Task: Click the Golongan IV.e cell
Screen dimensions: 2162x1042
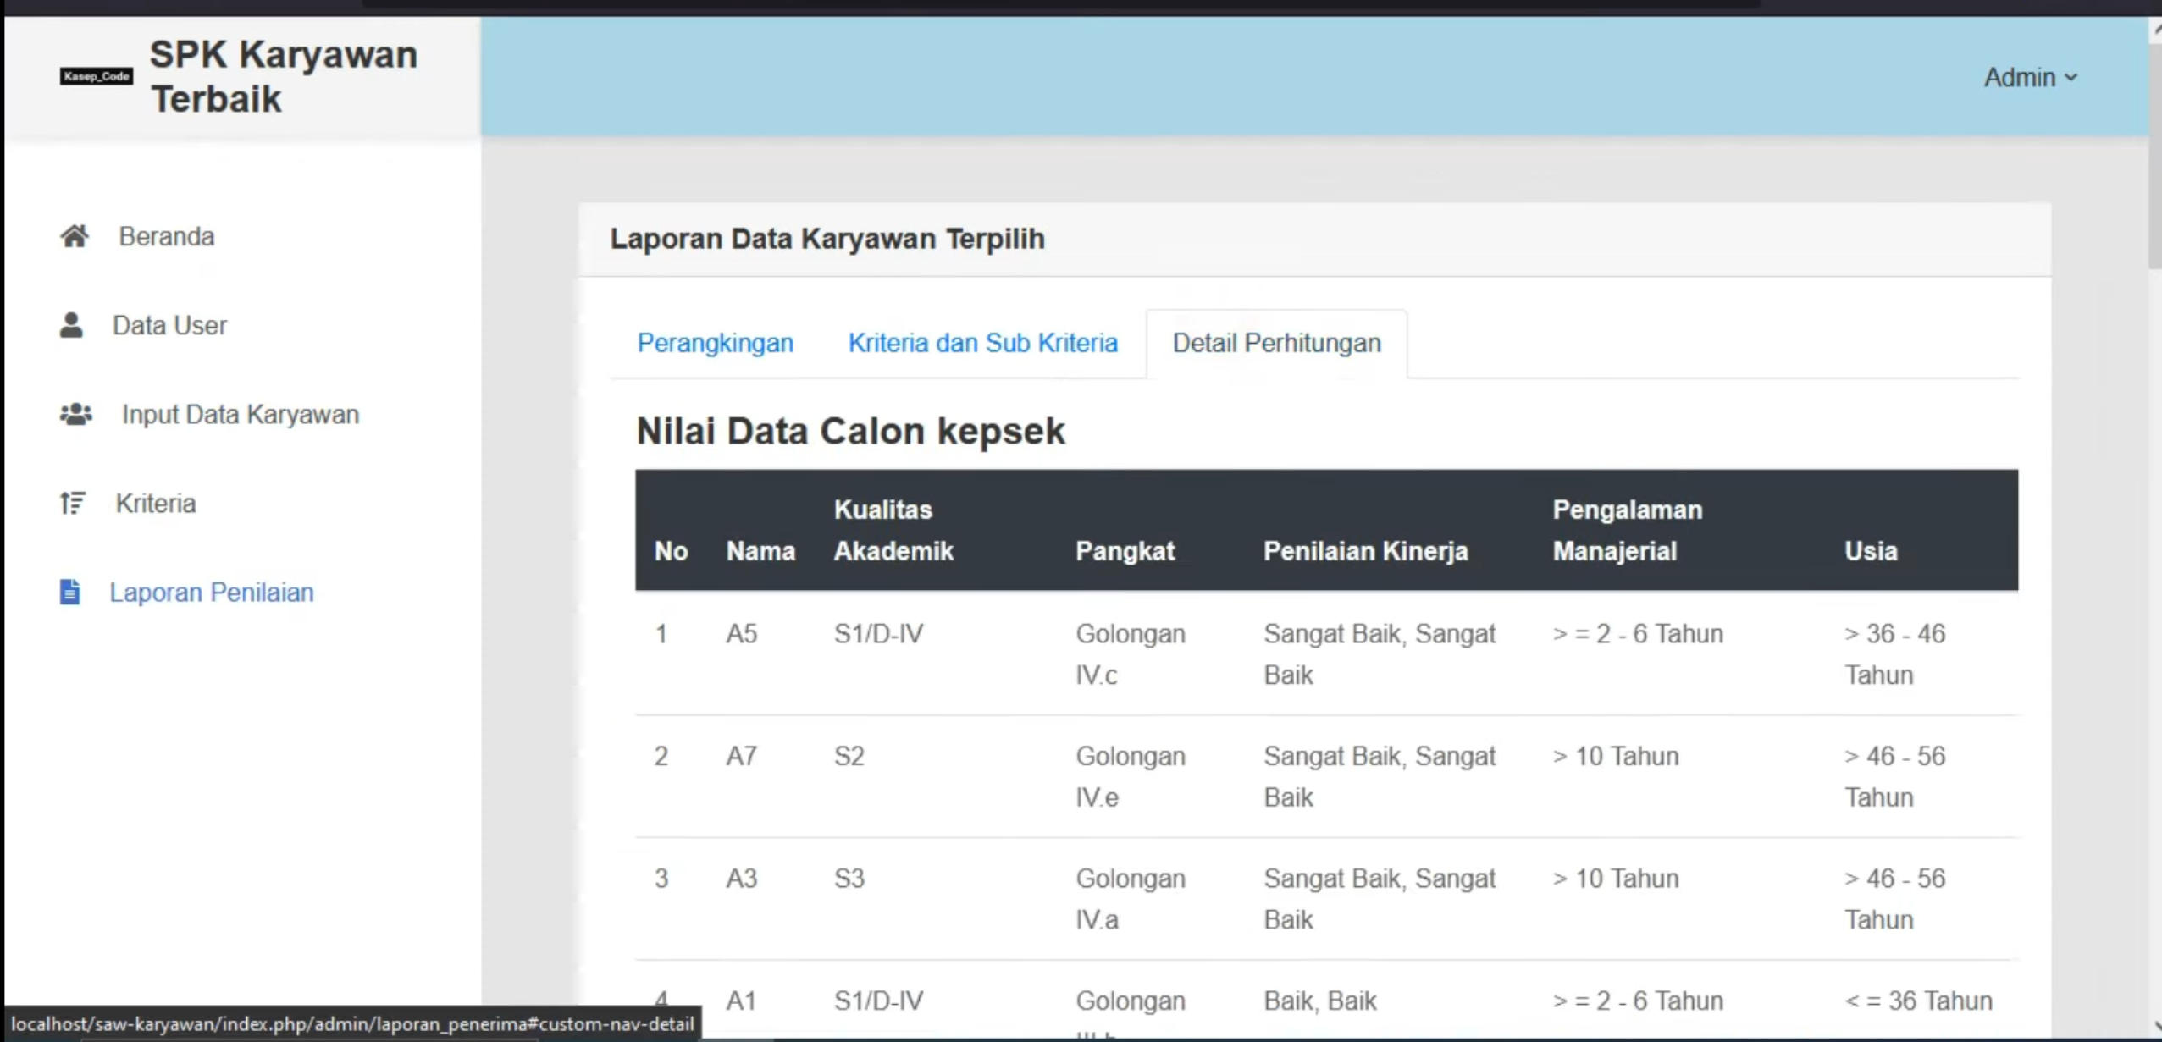Action: [x=1131, y=776]
